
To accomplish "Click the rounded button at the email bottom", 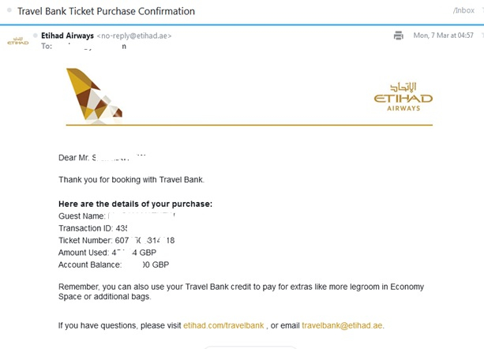I will click(x=250, y=347).
